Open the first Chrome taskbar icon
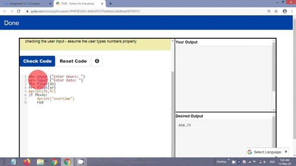Image resolution: width=296 pixels, height=166 pixels. 54,162
